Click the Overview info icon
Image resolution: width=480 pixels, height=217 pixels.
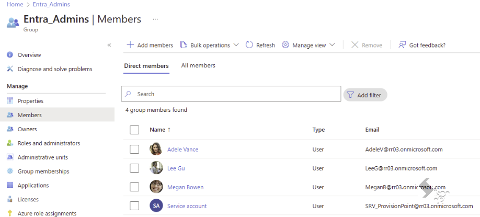10,55
